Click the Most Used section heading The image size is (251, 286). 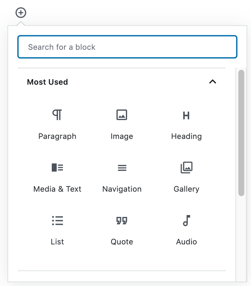[47, 82]
